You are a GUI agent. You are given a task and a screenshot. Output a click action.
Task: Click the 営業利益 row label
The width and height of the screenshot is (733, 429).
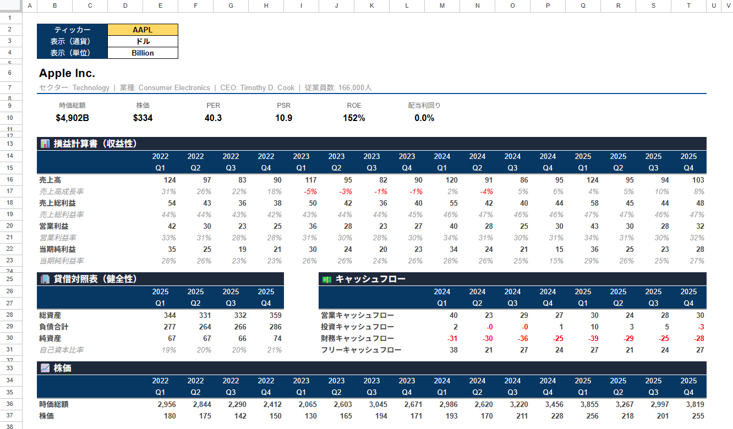click(x=54, y=226)
